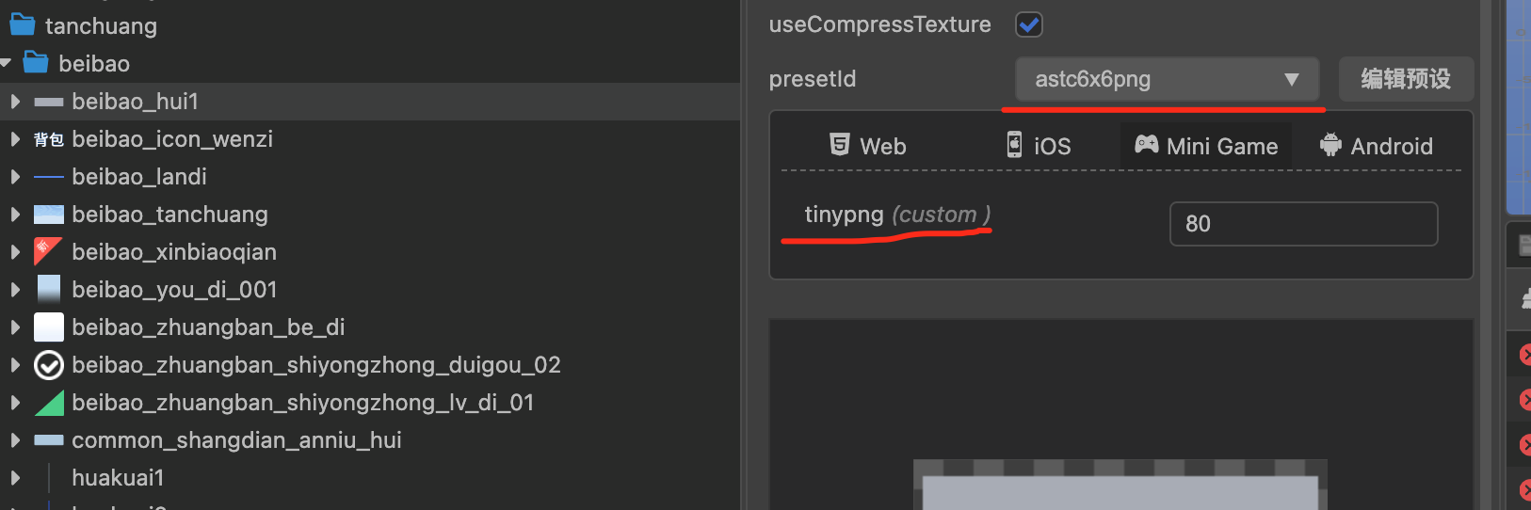
Task: Switch to the Web platform tab
Action: [x=867, y=146]
